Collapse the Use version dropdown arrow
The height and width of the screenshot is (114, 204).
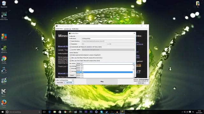coord(134,63)
